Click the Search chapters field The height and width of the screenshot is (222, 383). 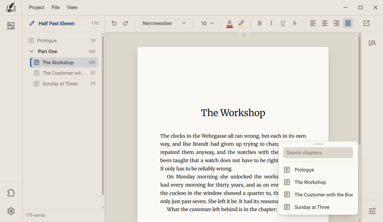click(318, 153)
